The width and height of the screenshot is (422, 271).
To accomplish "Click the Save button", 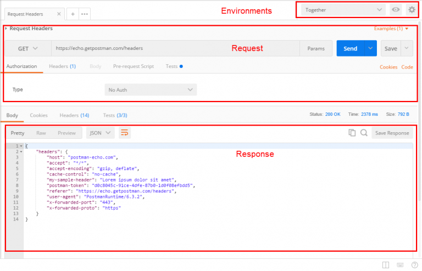I will [391, 48].
